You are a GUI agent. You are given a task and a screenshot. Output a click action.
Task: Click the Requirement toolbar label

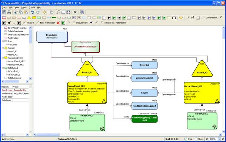tap(82, 23)
